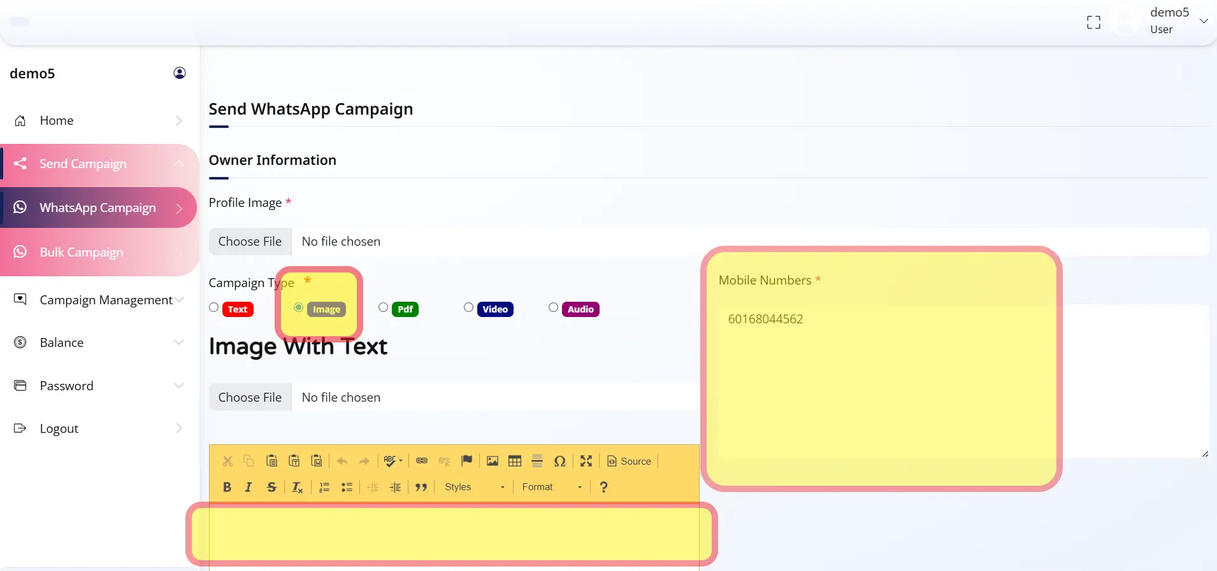The height and width of the screenshot is (571, 1217).
Task: Open the spell check ABC dropdown
Action: coord(393,461)
